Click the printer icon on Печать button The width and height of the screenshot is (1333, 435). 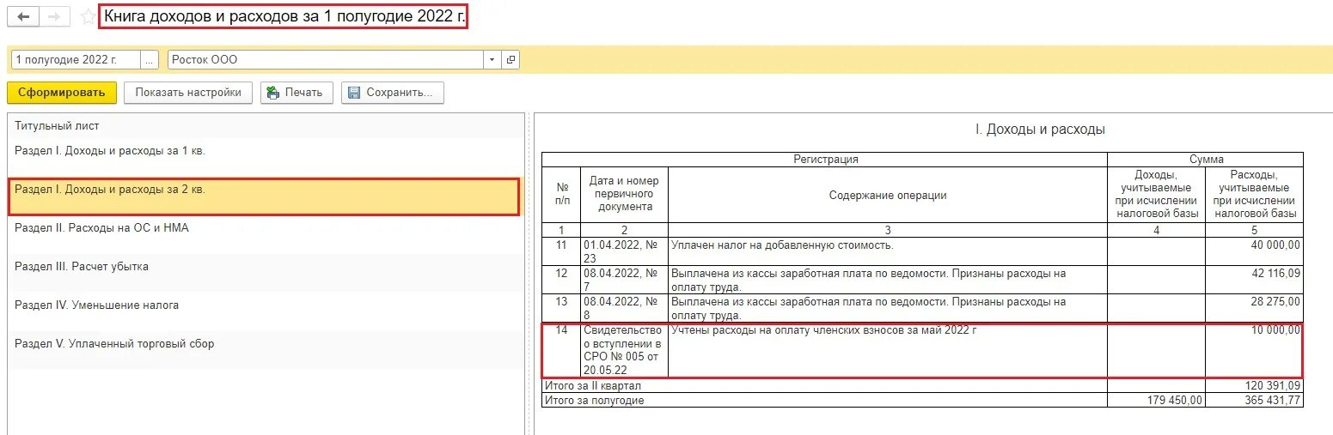(272, 93)
